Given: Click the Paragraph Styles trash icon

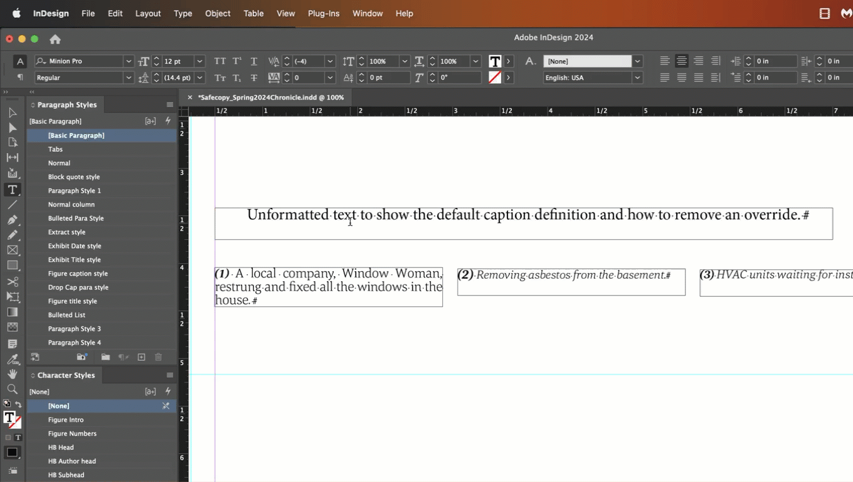Looking at the screenshot, I should [158, 357].
